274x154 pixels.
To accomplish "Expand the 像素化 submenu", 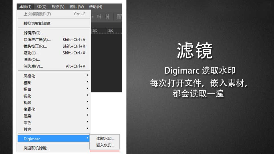I will (x=54, y=109).
